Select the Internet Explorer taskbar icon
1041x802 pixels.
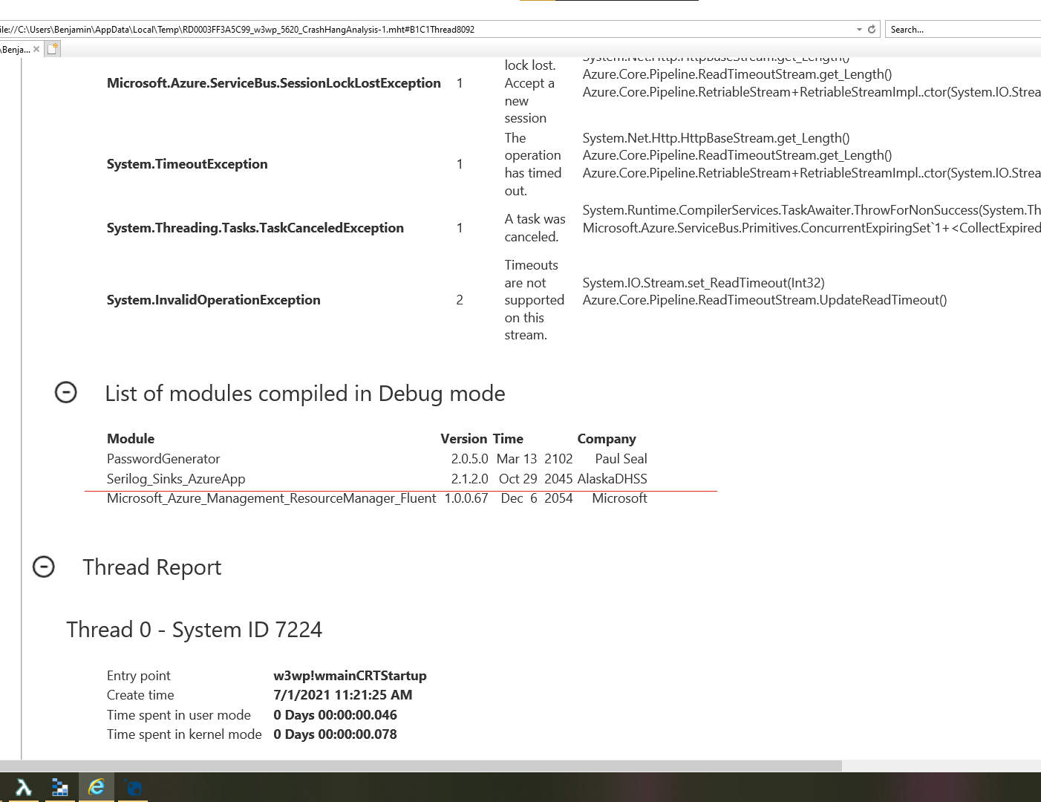[x=97, y=786]
